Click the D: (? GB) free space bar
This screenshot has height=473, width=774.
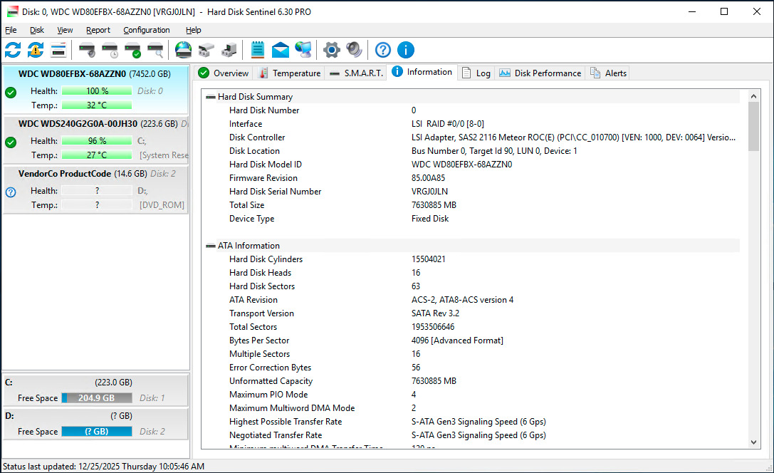point(97,432)
